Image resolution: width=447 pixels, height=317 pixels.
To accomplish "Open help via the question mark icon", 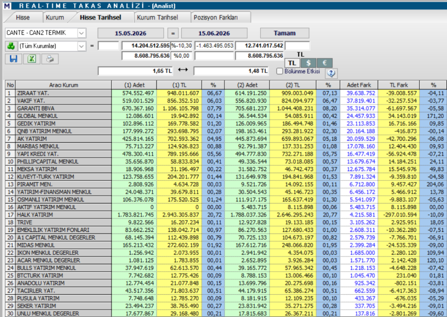I will 331,73.
